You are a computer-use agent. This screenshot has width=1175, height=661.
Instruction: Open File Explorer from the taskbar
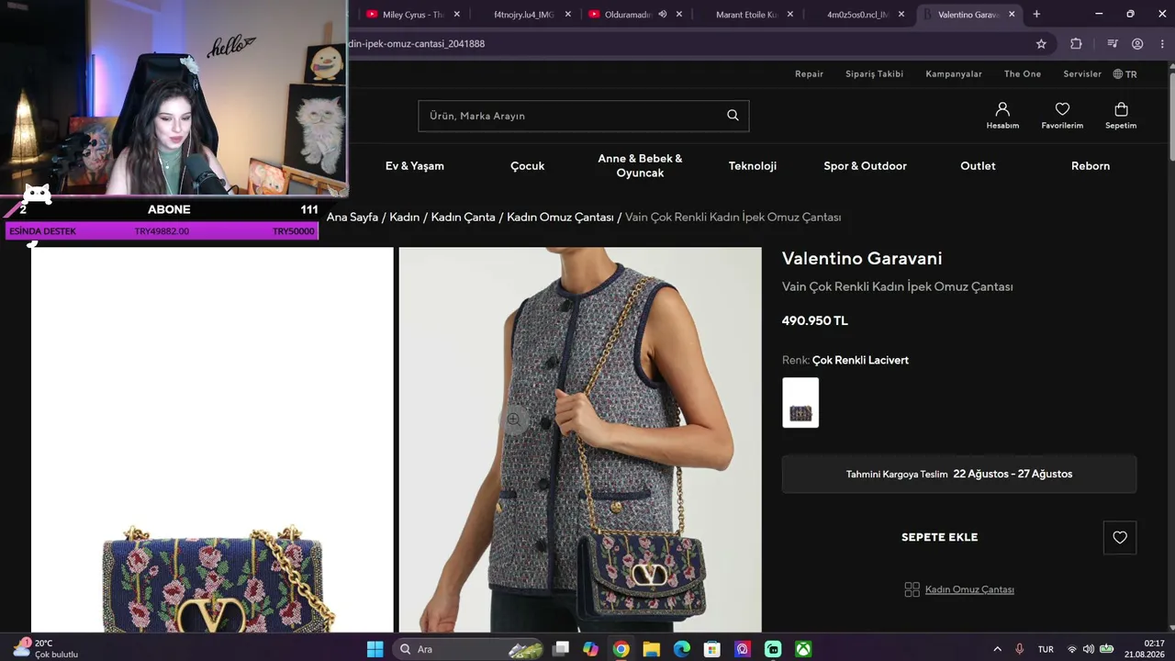(x=651, y=649)
